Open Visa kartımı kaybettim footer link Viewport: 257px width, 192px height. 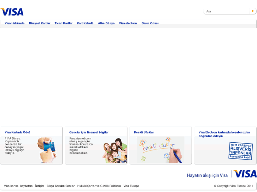(18, 186)
